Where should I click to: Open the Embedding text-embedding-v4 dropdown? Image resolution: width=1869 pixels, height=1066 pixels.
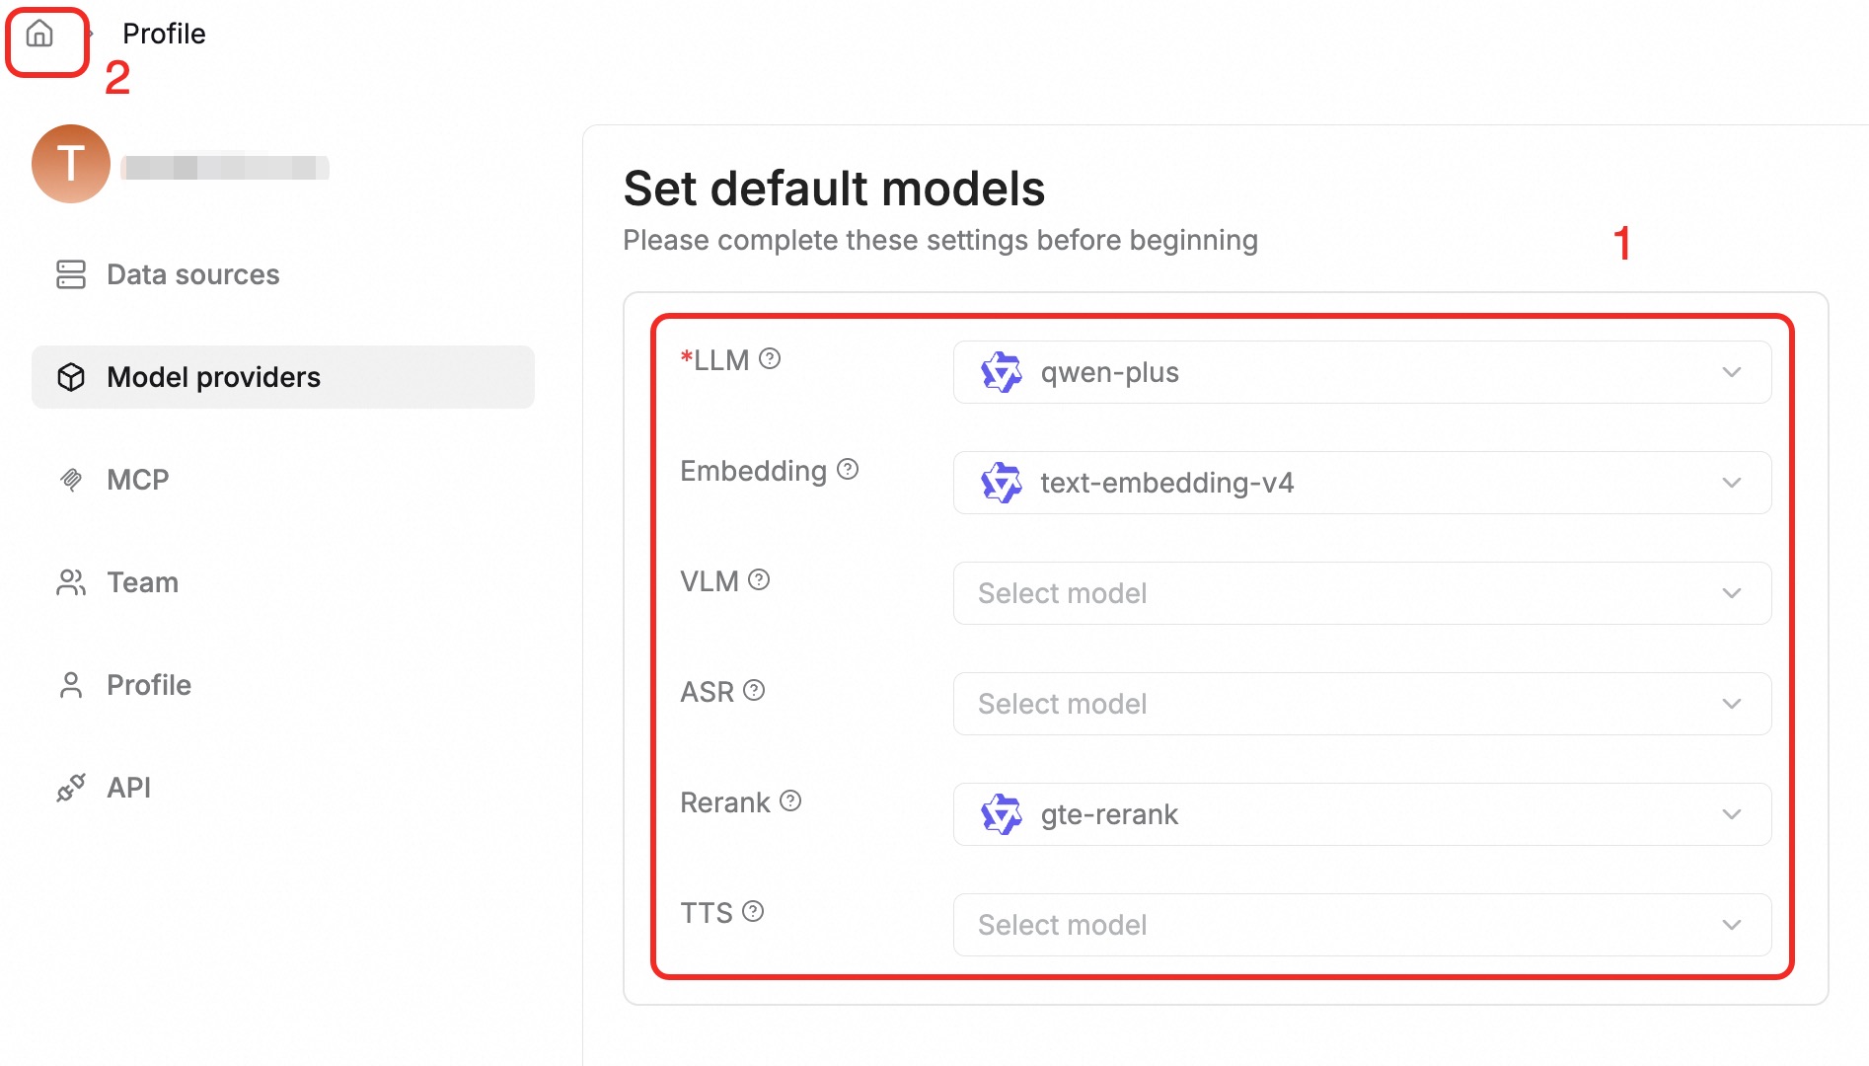[x=1362, y=483]
